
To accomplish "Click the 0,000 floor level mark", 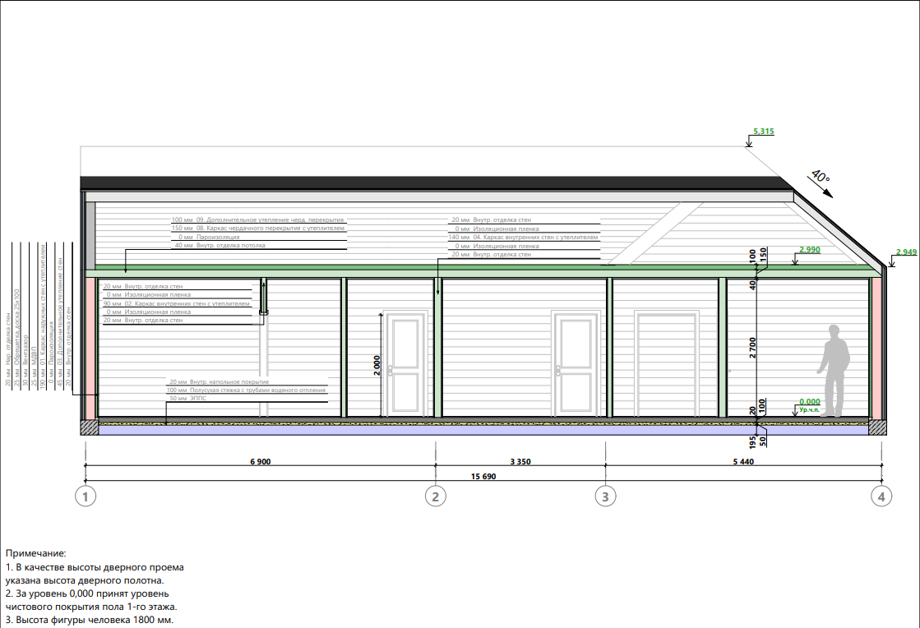I will coord(810,402).
